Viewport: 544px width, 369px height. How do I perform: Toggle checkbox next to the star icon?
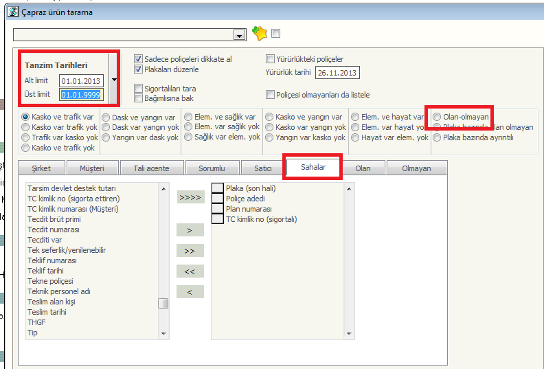(276, 33)
